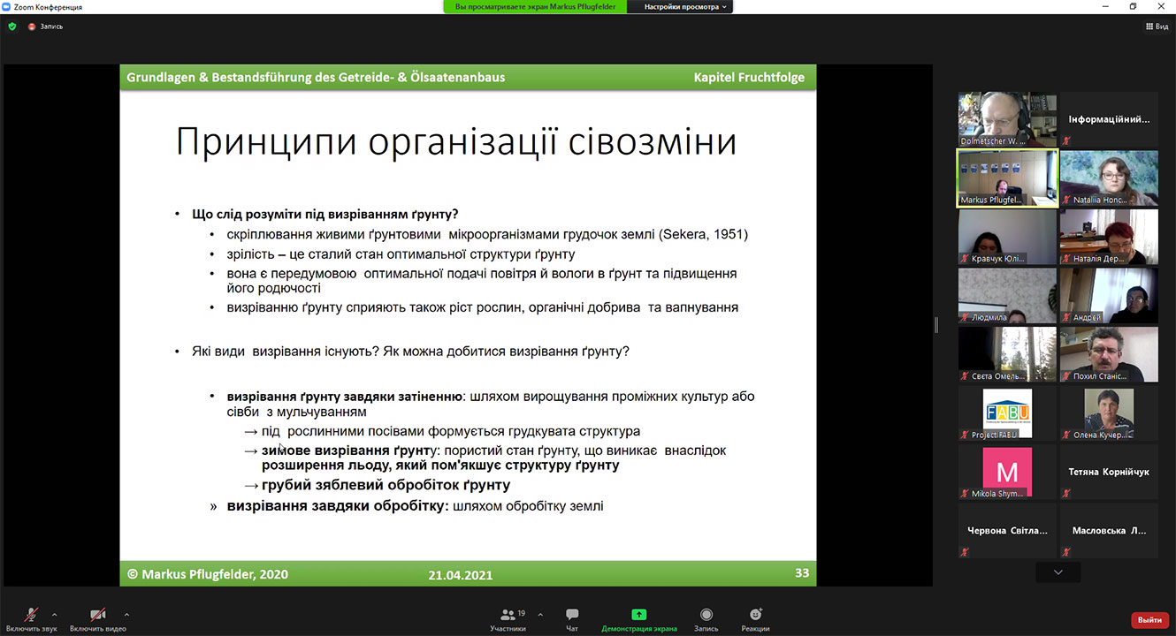Select Тетяна Корнійчук participant tile
Viewport: 1176px width, 636px height.
point(1109,472)
